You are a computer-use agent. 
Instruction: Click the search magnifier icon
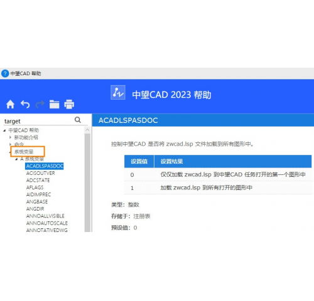pyautogui.click(x=78, y=120)
